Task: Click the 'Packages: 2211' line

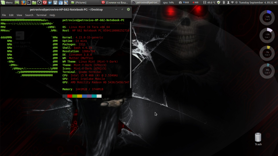Action: 74,44
